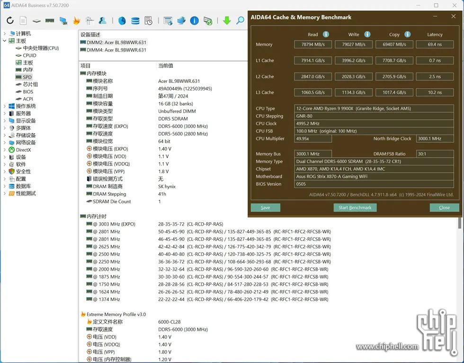Viewport: 464px width, 363px height.
Task: Click the CPU Type field
Action: (x=374, y=109)
